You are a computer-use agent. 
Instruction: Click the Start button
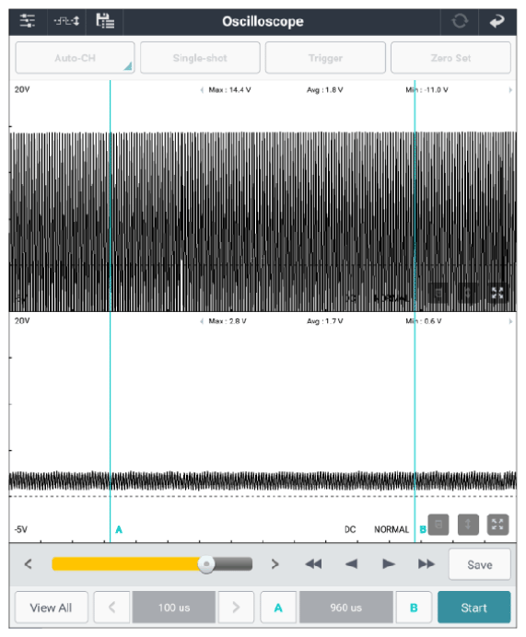(x=474, y=608)
